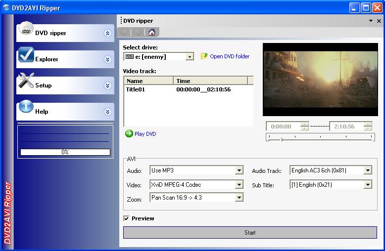Click the 0% progress bar

[x=65, y=152]
